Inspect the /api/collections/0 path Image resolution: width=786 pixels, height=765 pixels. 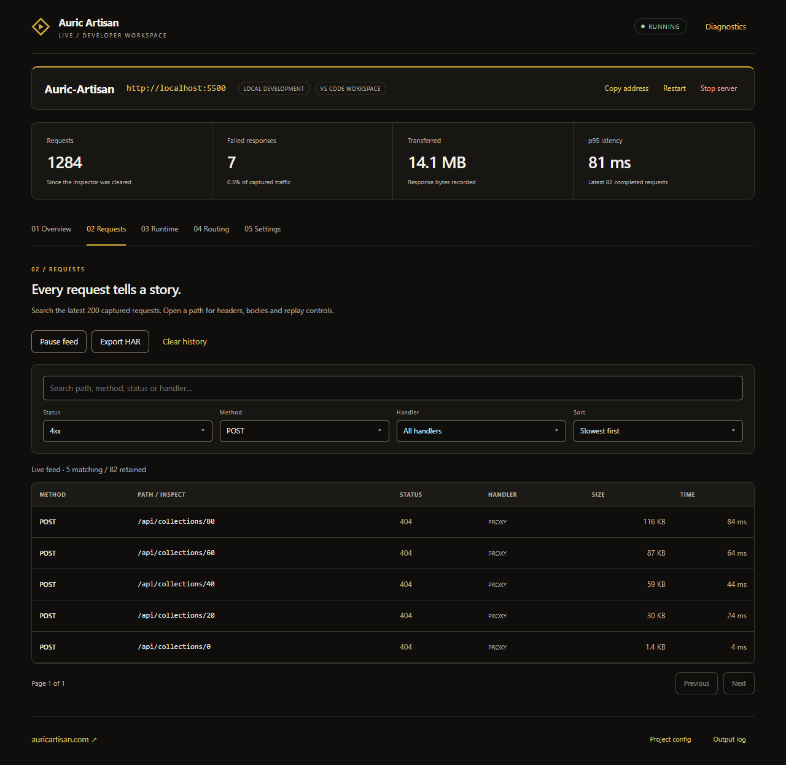174,647
